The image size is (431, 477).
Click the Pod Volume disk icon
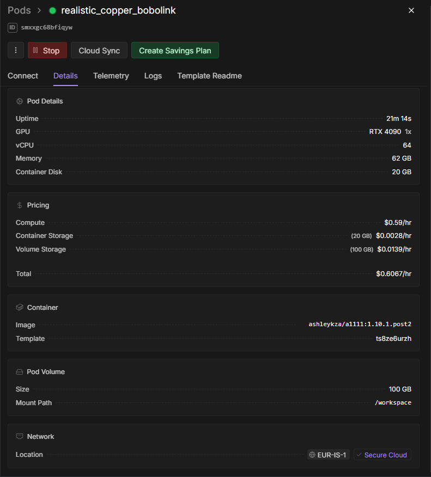pyautogui.click(x=20, y=372)
